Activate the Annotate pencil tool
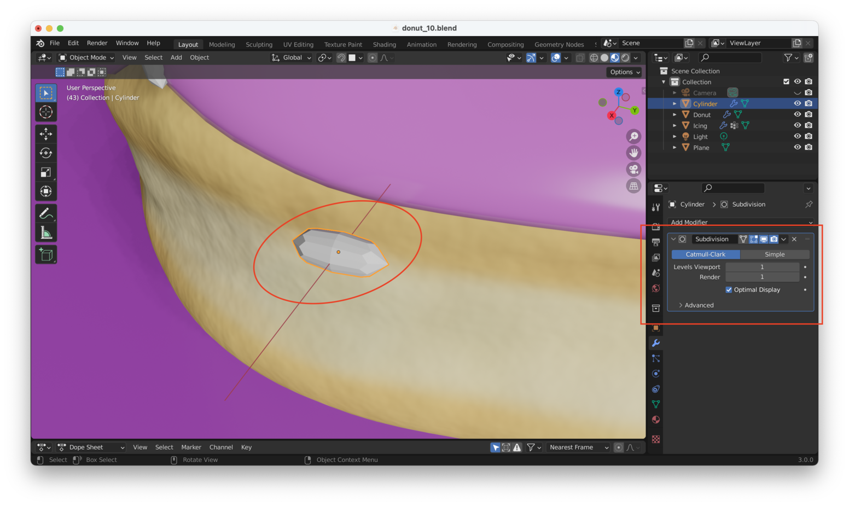The width and height of the screenshot is (849, 506). click(x=46, y=213)
